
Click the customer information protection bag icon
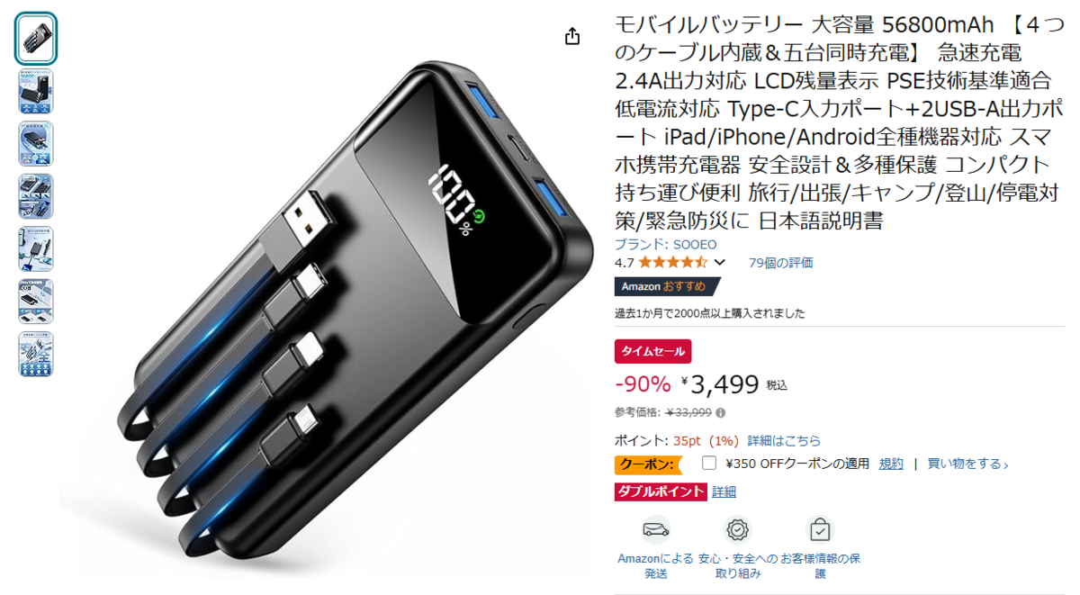tap(820, 529)
